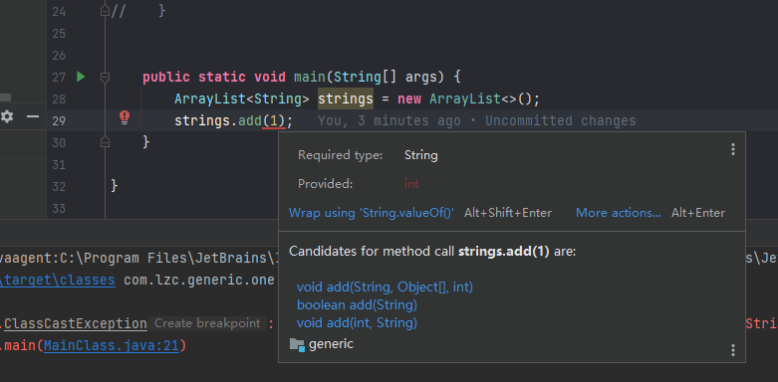Hide tool window with the minimize dash icon
The image size is (778, 382).
(x=33, y=117)
